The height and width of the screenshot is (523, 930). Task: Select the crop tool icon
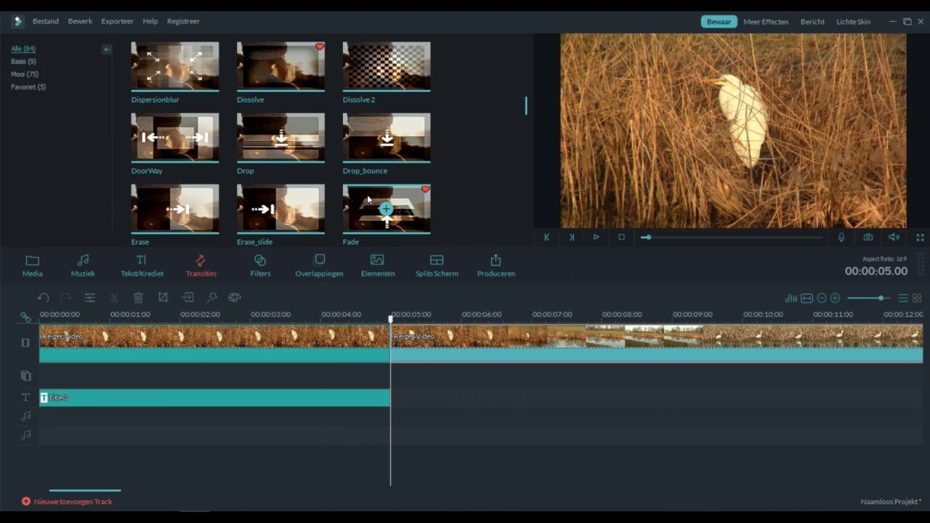163,297
